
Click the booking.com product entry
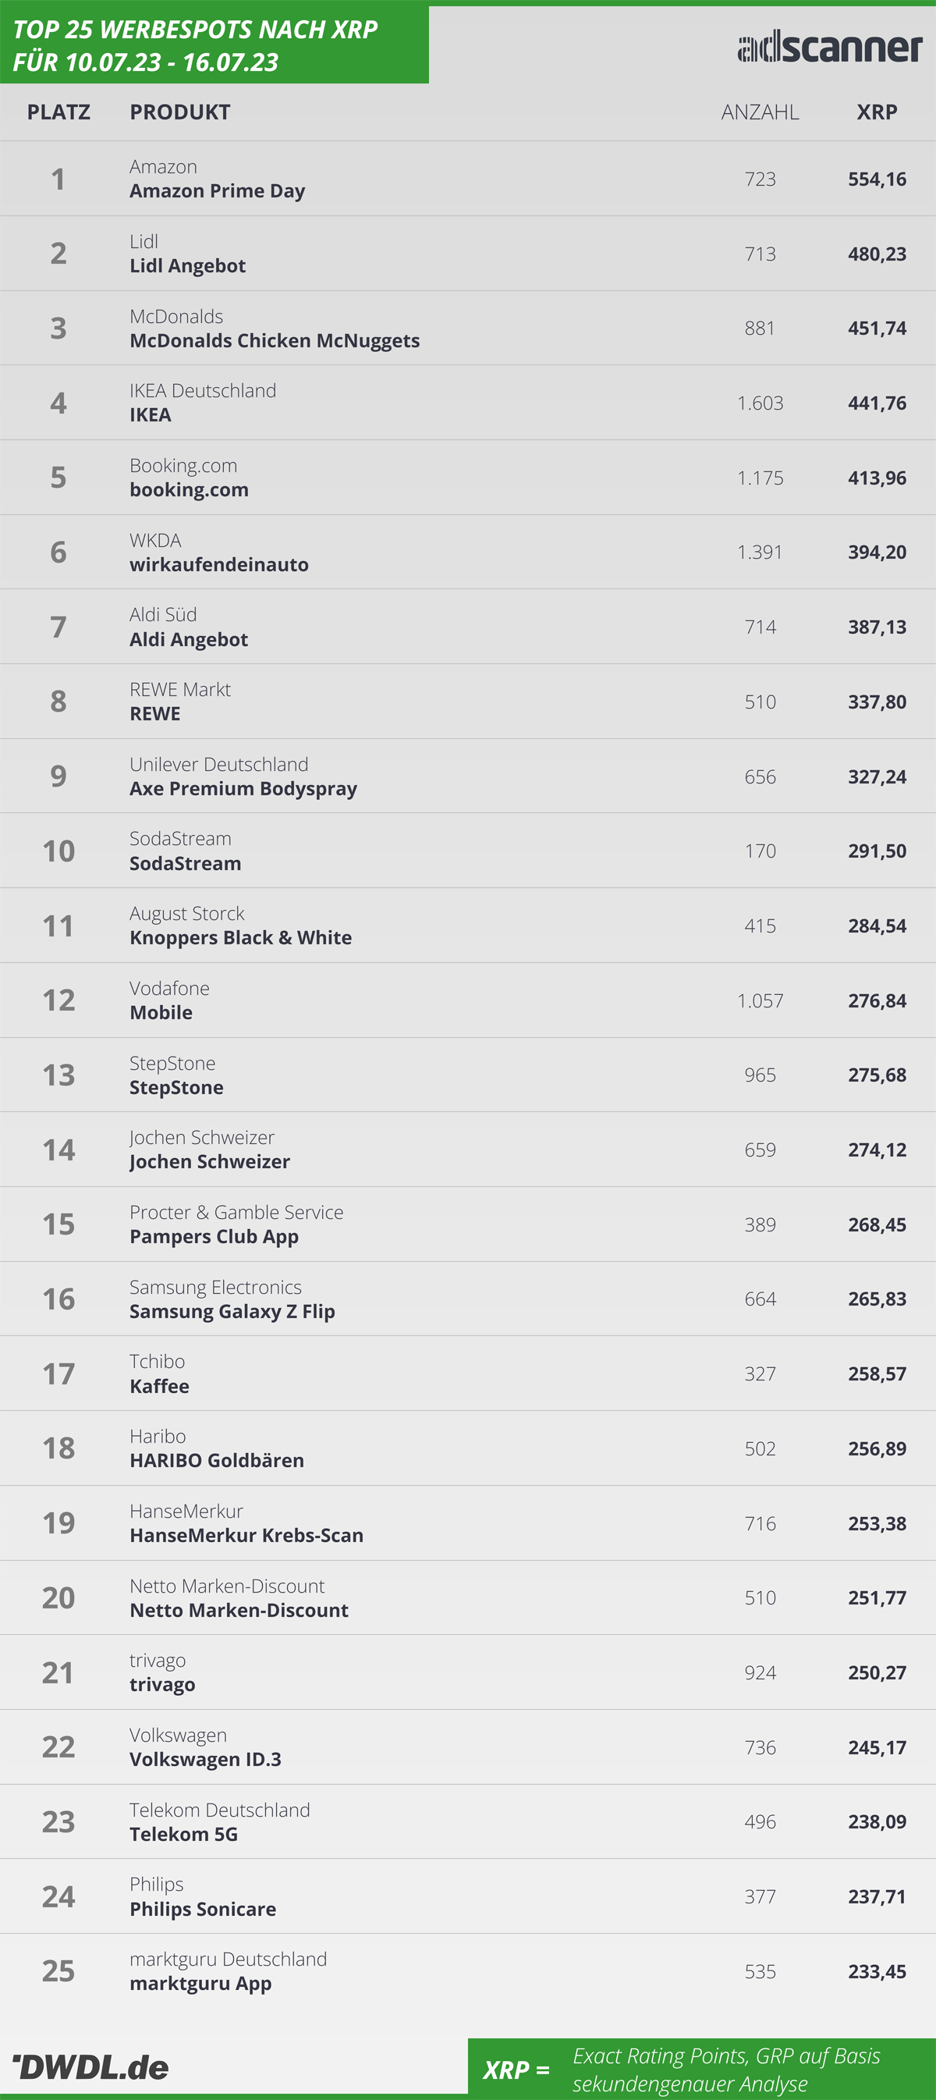[189, 490]
